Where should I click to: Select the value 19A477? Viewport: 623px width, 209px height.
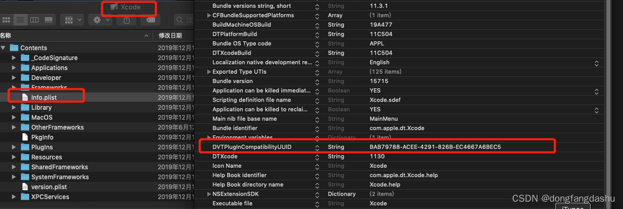[381, 25]
